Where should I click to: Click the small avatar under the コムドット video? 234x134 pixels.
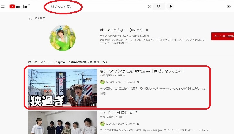tap(102, 123)
